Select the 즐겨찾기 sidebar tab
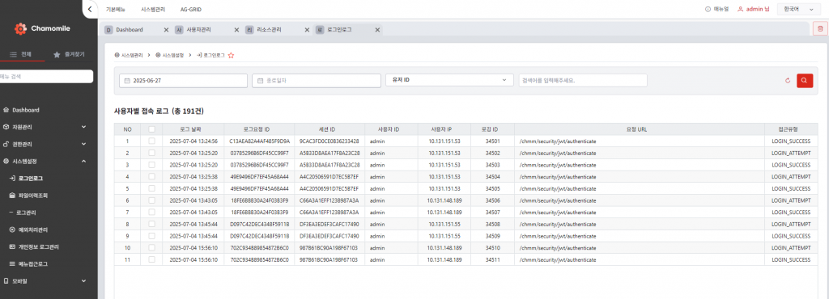Image resolution: width=829 pixels, height=299 pixels. tap(70, 54)
